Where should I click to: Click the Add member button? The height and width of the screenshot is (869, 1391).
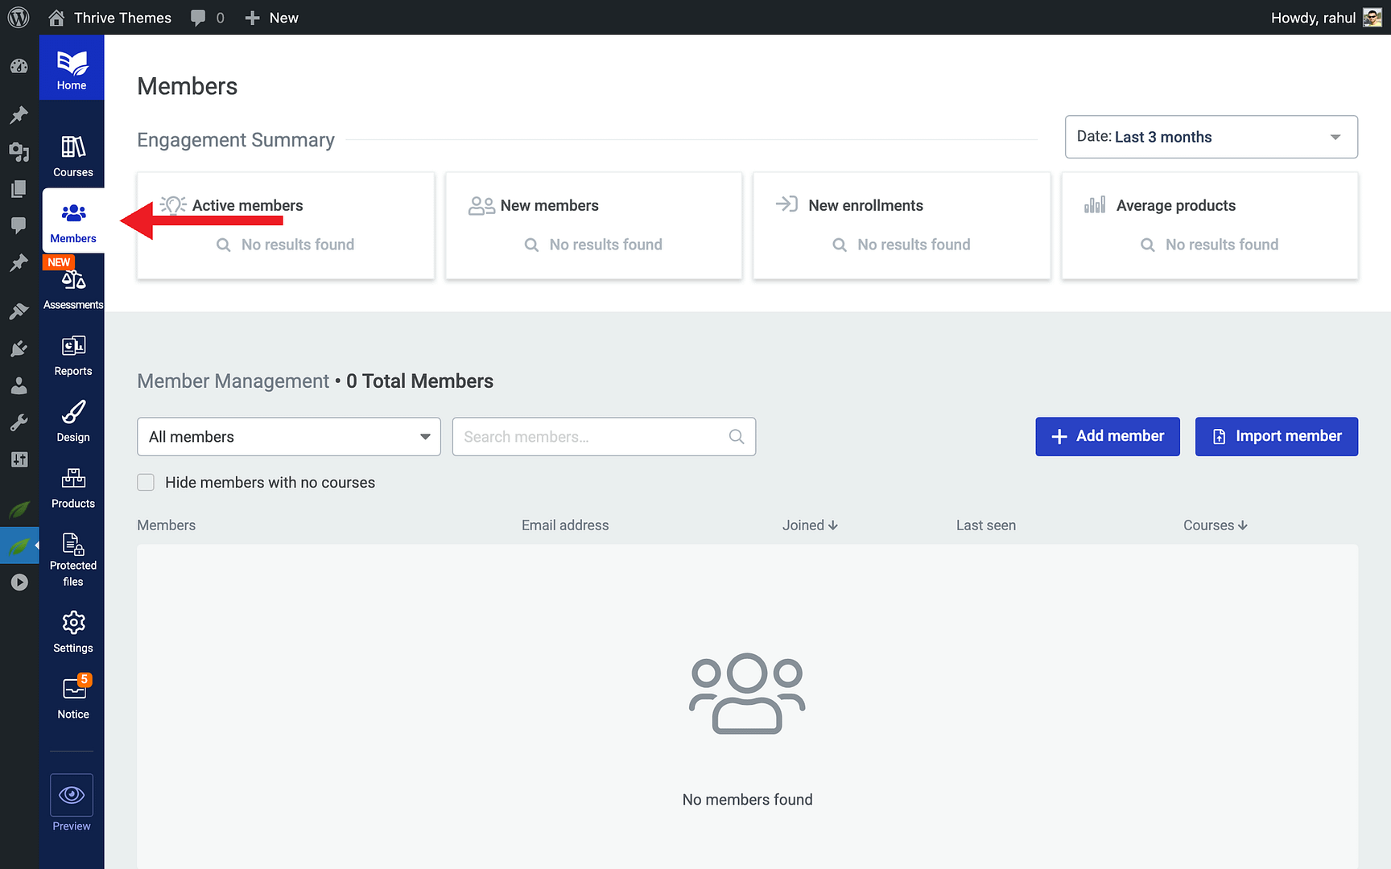1107,436
